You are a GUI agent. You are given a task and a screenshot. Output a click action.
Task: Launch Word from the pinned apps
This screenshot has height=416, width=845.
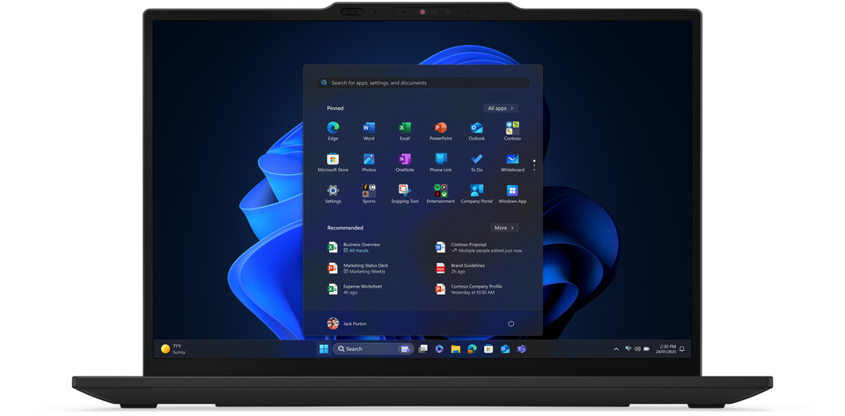[369, 128]
